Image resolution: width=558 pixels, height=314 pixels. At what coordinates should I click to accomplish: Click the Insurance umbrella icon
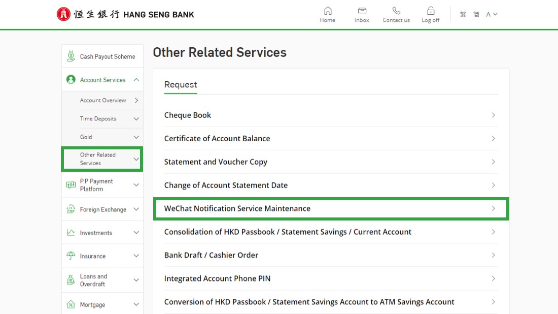coord(71,256)
